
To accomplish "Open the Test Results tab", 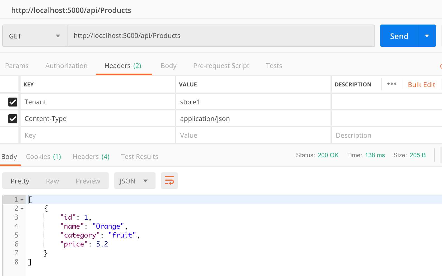I will tap(140, 157).
